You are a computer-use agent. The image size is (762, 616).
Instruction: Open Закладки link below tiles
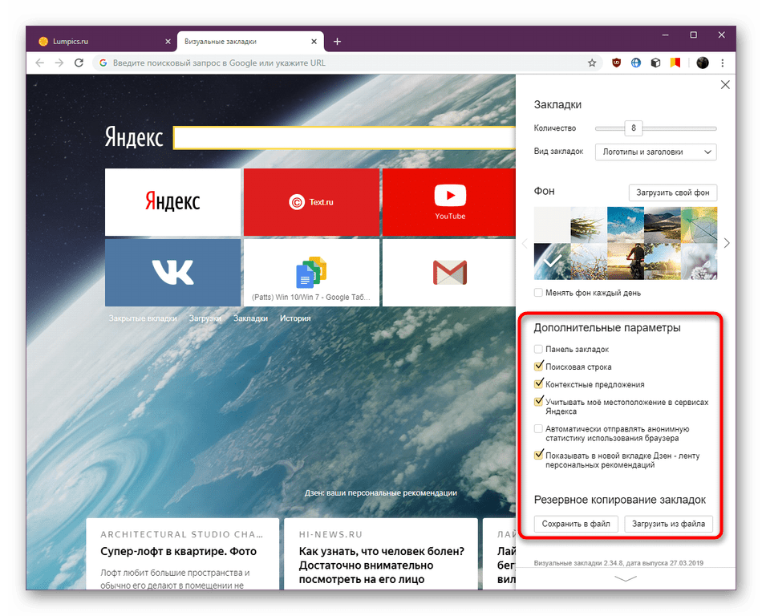click(x=250, y=318)
